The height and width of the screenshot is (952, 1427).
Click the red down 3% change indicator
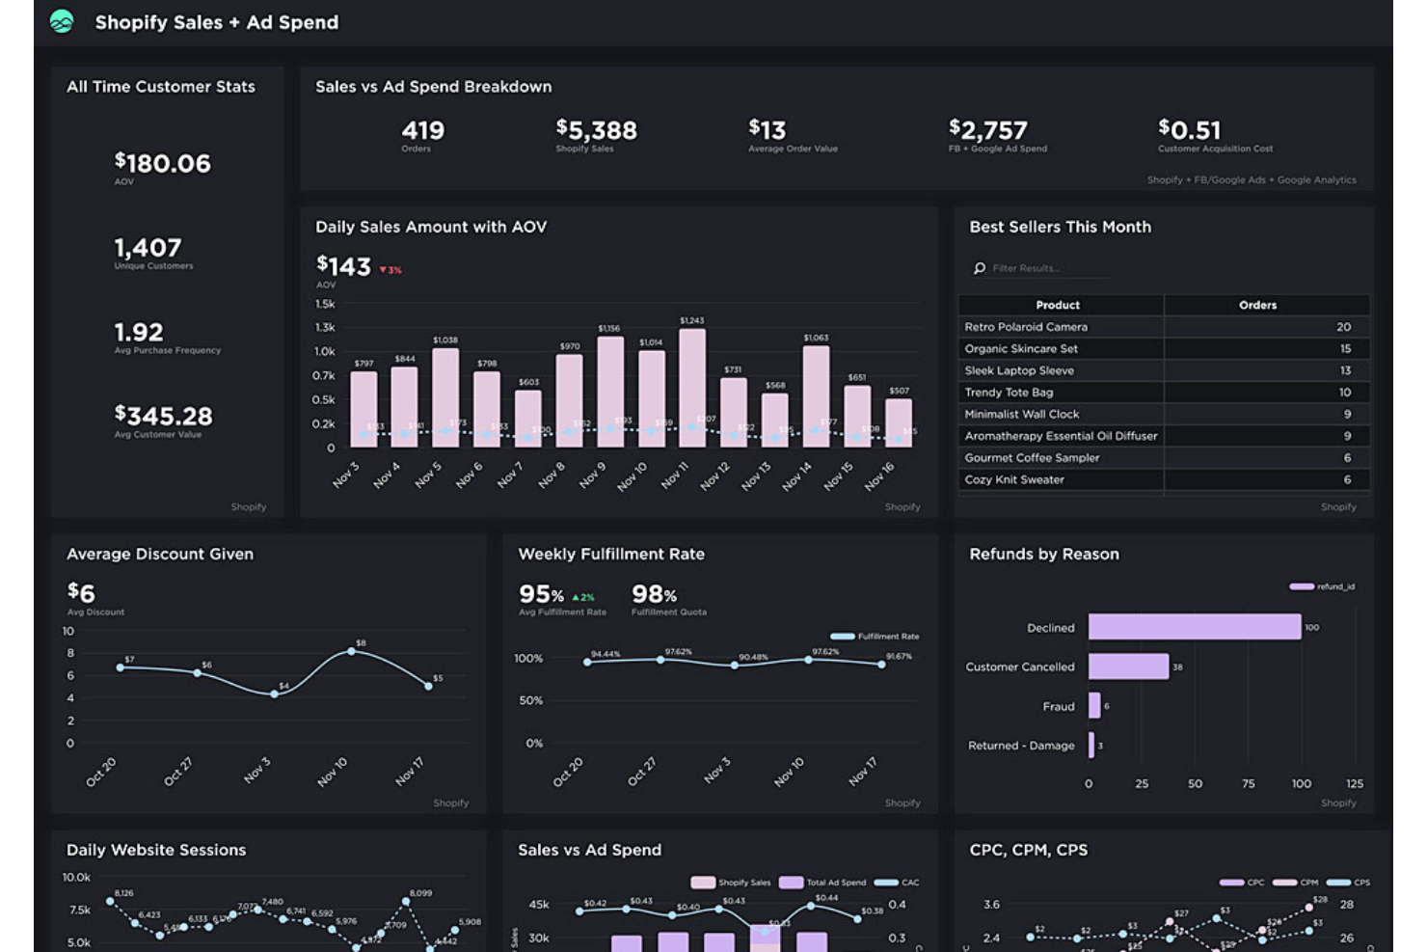pos(390,270)
